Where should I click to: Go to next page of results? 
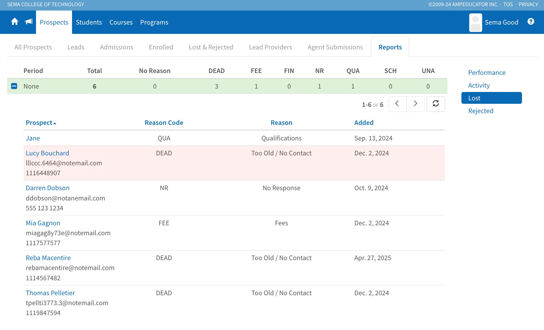coord(415,104)
